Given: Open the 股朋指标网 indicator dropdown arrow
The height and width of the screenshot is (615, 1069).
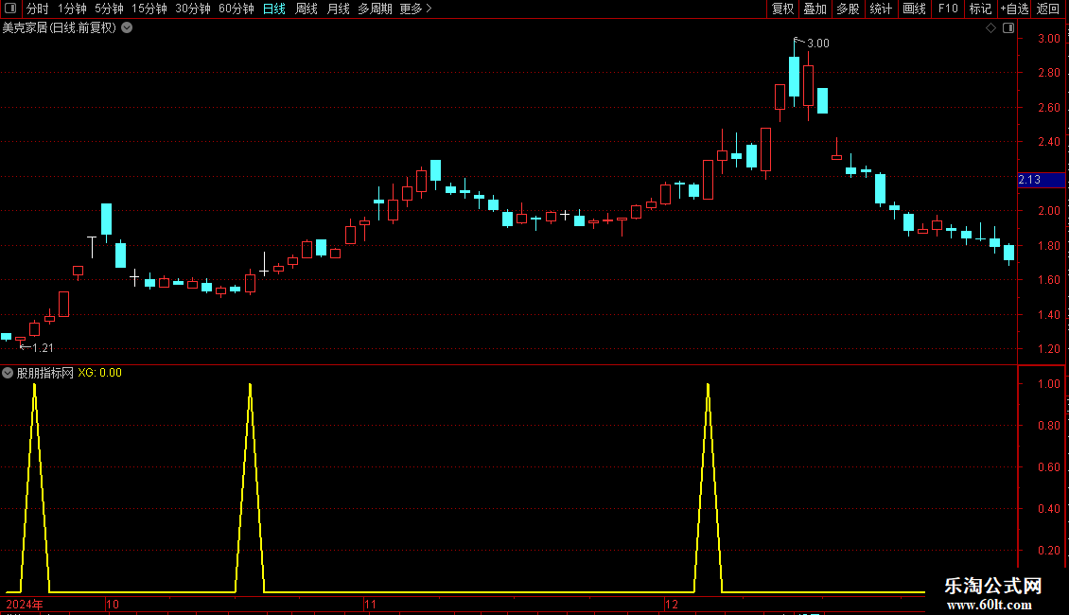Looking at the screenshot, I should [8, 373].
